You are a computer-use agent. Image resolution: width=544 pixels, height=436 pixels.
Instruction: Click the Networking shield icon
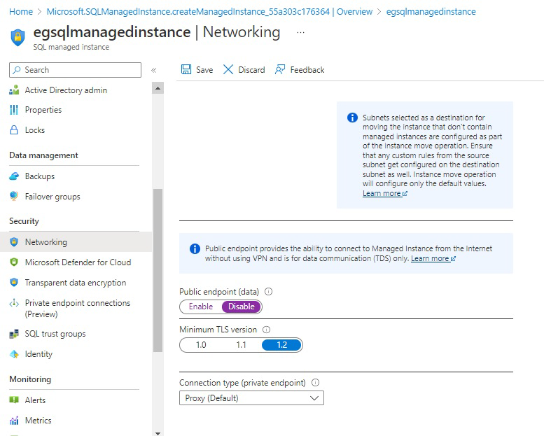click(x=14, y=241)
